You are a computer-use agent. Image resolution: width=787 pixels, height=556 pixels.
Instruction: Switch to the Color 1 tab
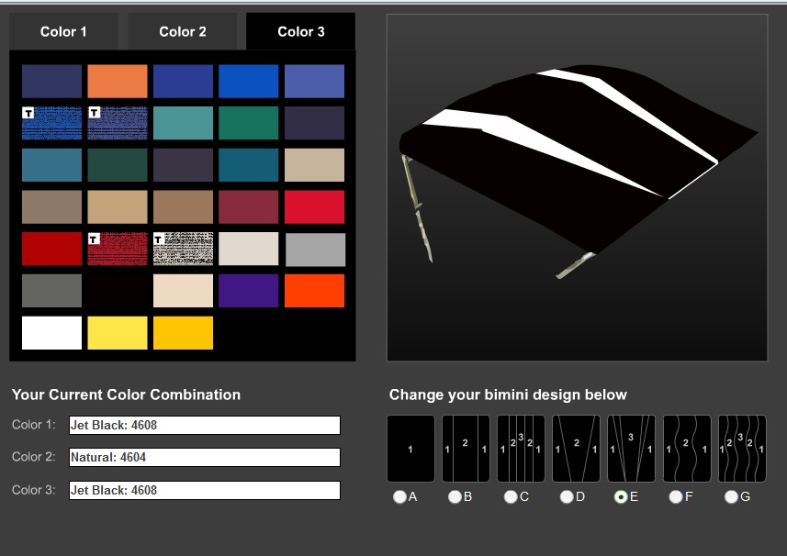[63, 31]
